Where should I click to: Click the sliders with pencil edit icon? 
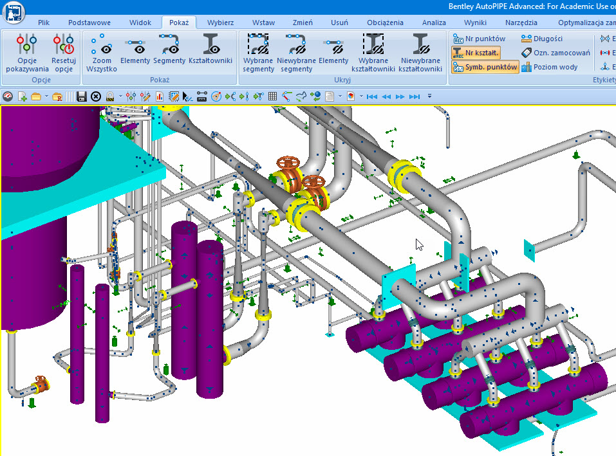tap(145, 96)
